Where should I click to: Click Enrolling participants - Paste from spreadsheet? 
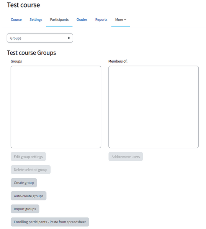tap(50, 222)
